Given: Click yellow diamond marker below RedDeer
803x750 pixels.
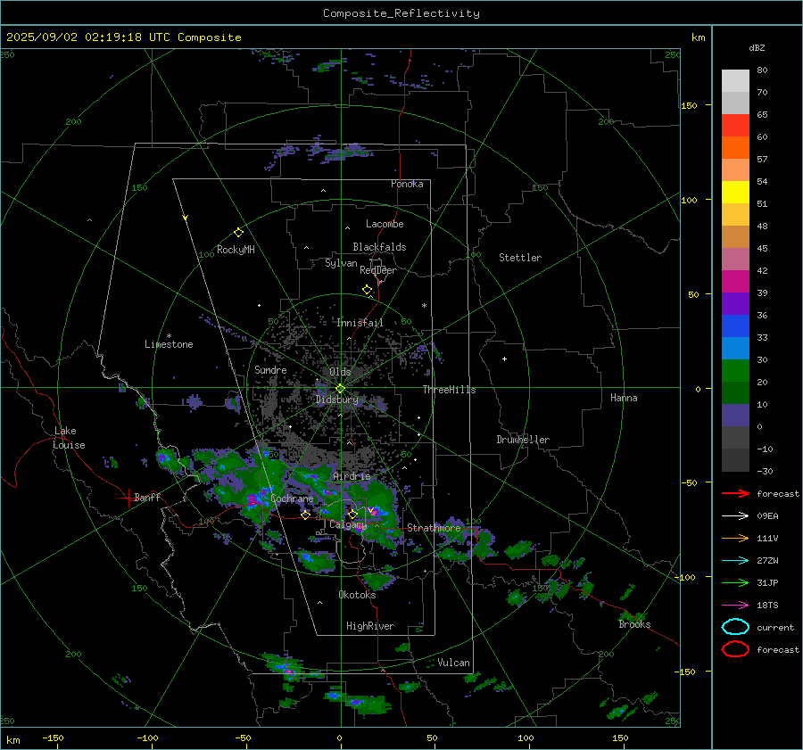Looking at the screenshot, I should click(x=368, y=290).
